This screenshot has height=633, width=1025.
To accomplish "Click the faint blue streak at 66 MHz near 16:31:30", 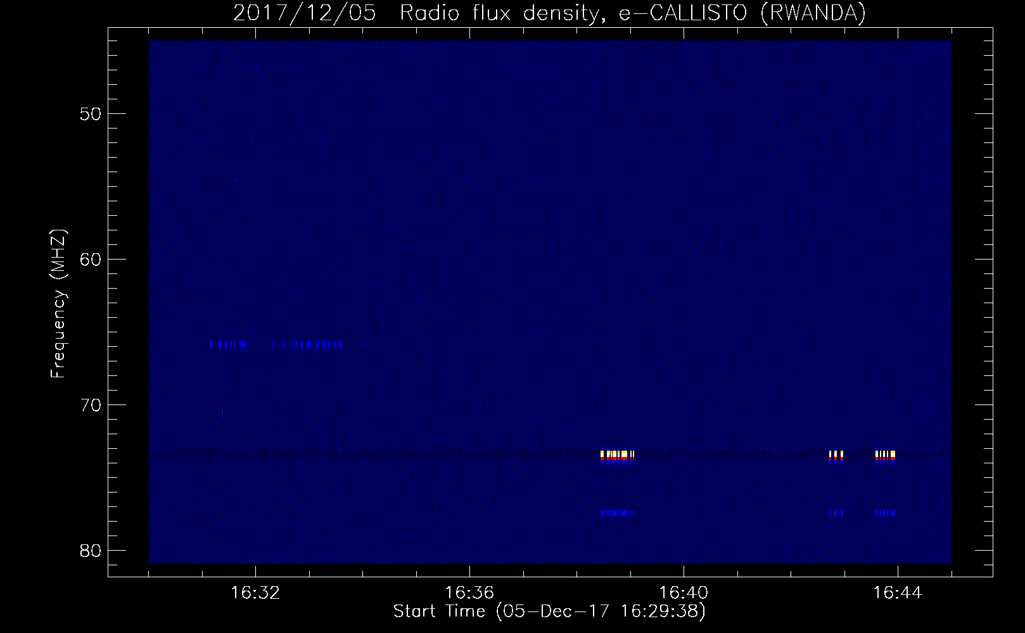I will coord(228,345).
